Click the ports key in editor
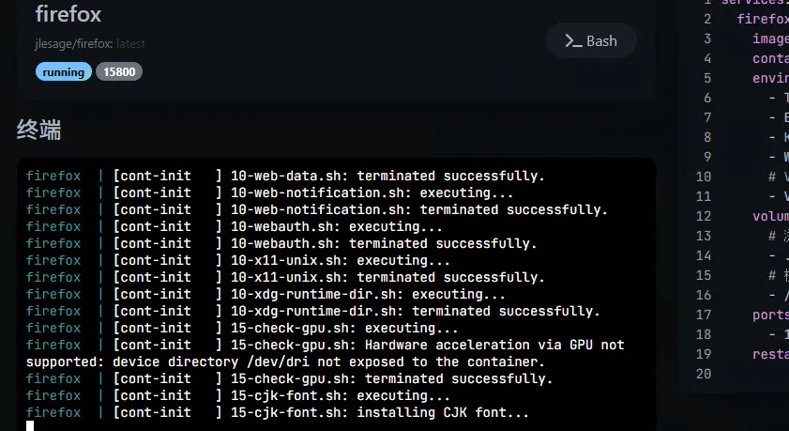This screenshot has width=789, height=431. (770, 315)
